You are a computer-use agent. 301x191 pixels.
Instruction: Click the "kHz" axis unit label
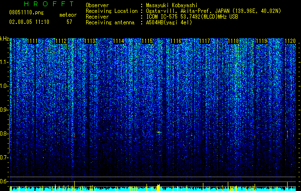point(4,39)
